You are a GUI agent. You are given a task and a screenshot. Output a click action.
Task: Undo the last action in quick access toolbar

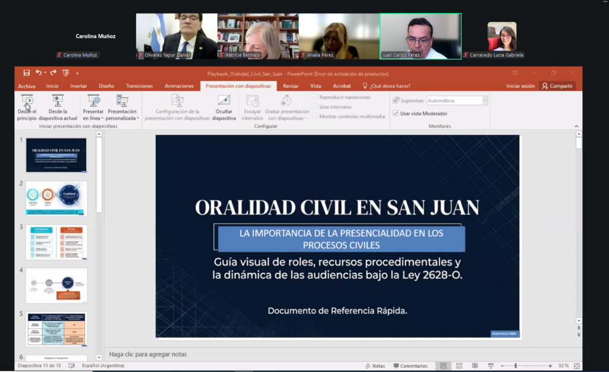point(39,72)
